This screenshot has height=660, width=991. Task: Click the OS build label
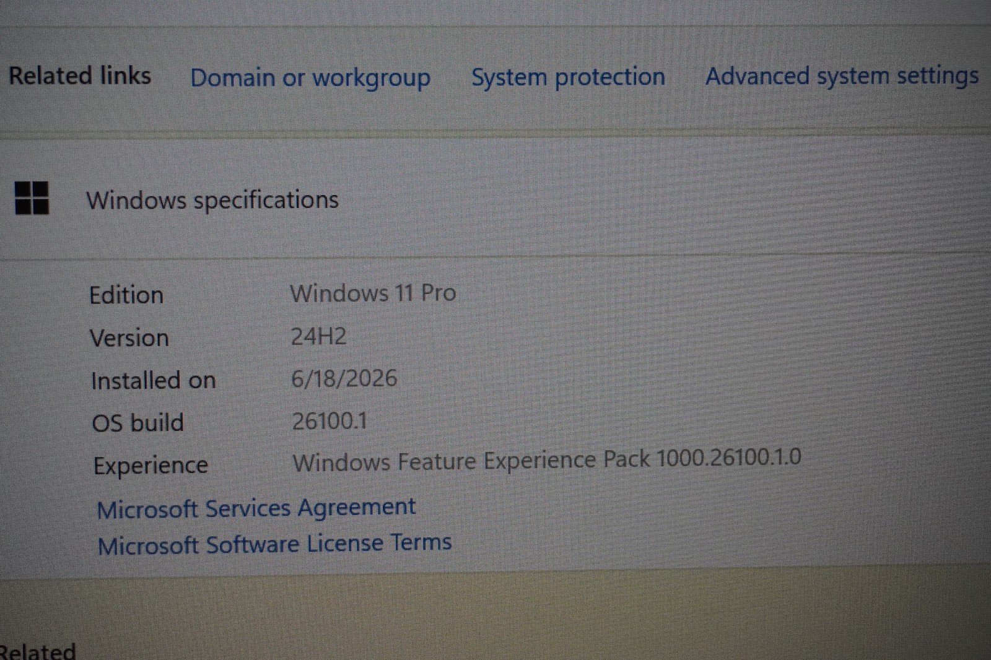click(x=138, y=423)
